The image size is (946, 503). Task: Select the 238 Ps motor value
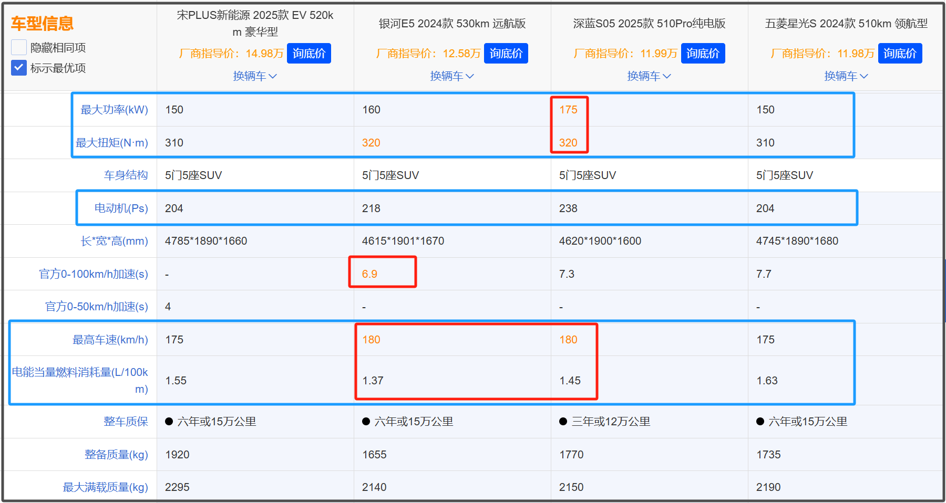pos(568,208)
